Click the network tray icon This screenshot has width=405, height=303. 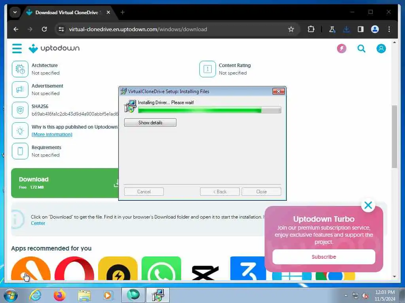coord(356,296)
